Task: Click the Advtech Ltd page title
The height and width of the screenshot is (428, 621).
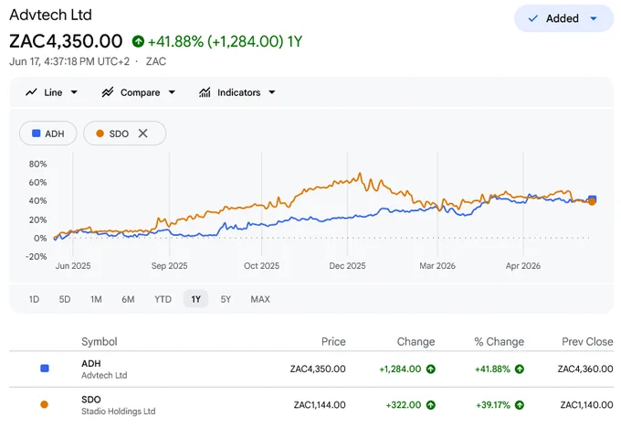Action: [x=51, y=15]
